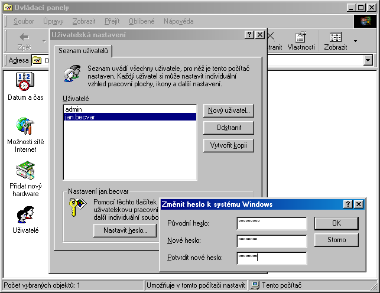380x293 pixels.
Task: Open the Přejít menu
Action: pos(112,21)
